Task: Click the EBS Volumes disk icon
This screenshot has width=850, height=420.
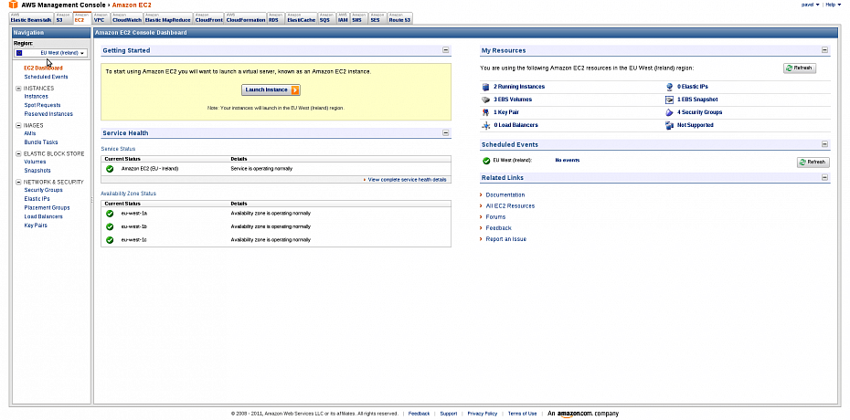Action: point(485,100)
